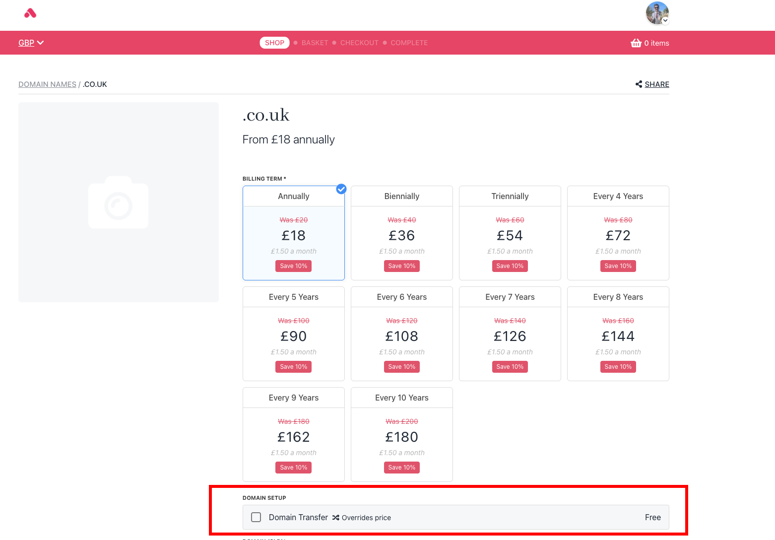Select the Annually billing term
775x540 pixels.
click(294, 233)
